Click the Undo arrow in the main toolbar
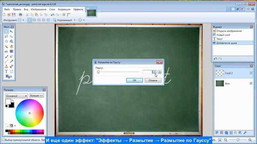 pyautogui.click(x=53, y=15)
